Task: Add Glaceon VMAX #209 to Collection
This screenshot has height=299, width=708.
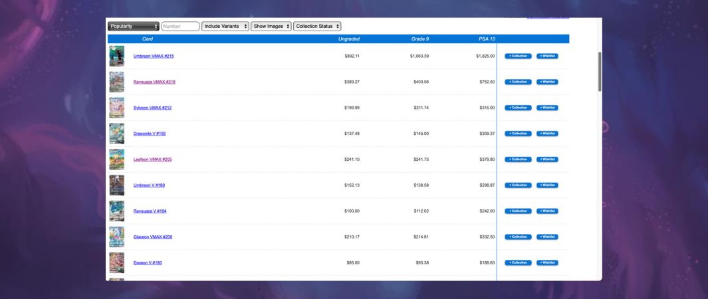Action: pyautogui.click(x=518, y=237)
